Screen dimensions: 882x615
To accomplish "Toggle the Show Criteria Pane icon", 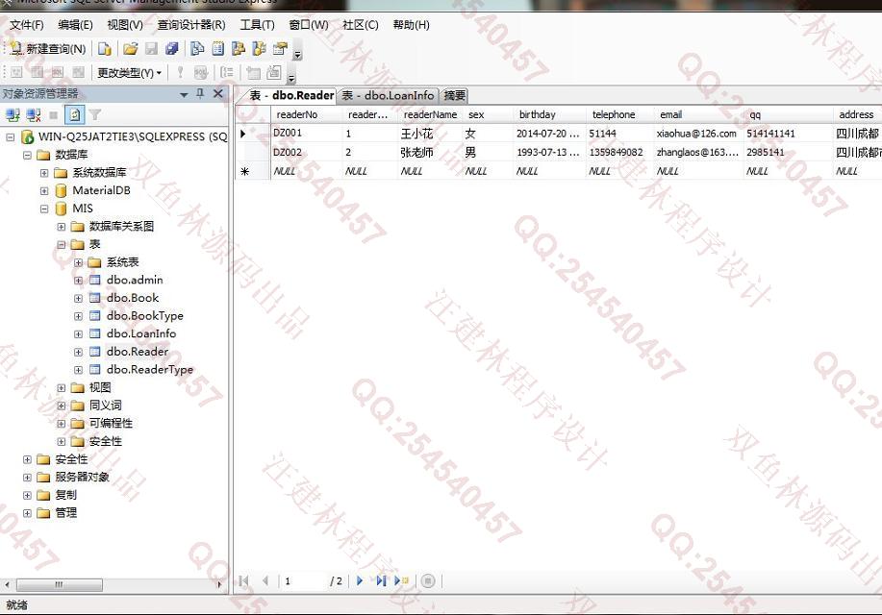I will click(38, 72).
